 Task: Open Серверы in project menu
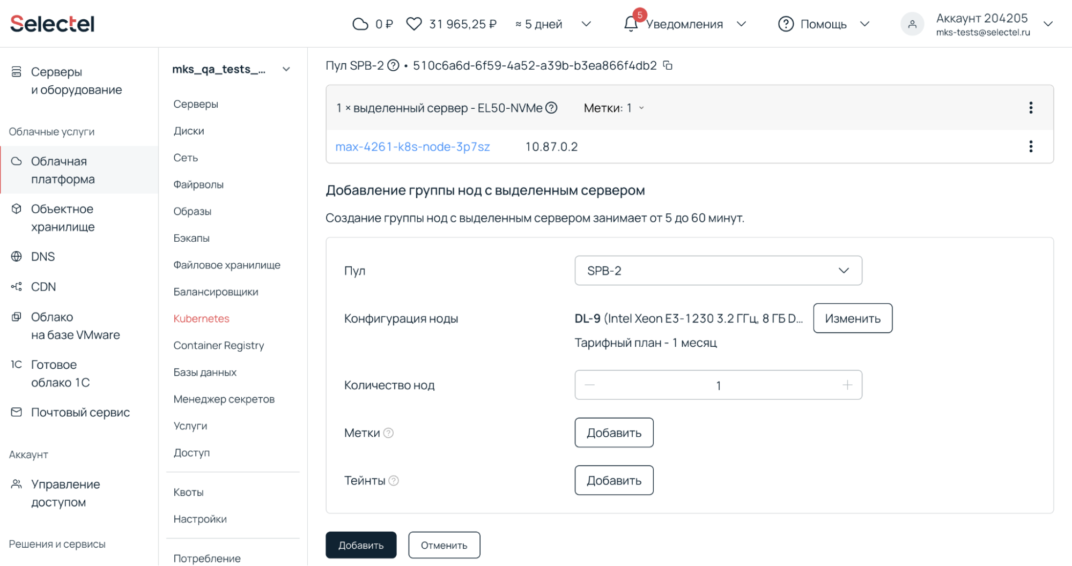click(x=196, y=104)
